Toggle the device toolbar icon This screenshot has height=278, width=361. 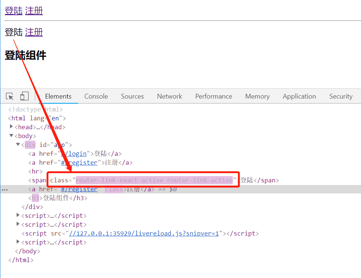pyautogui.click(x=24, y=96)
